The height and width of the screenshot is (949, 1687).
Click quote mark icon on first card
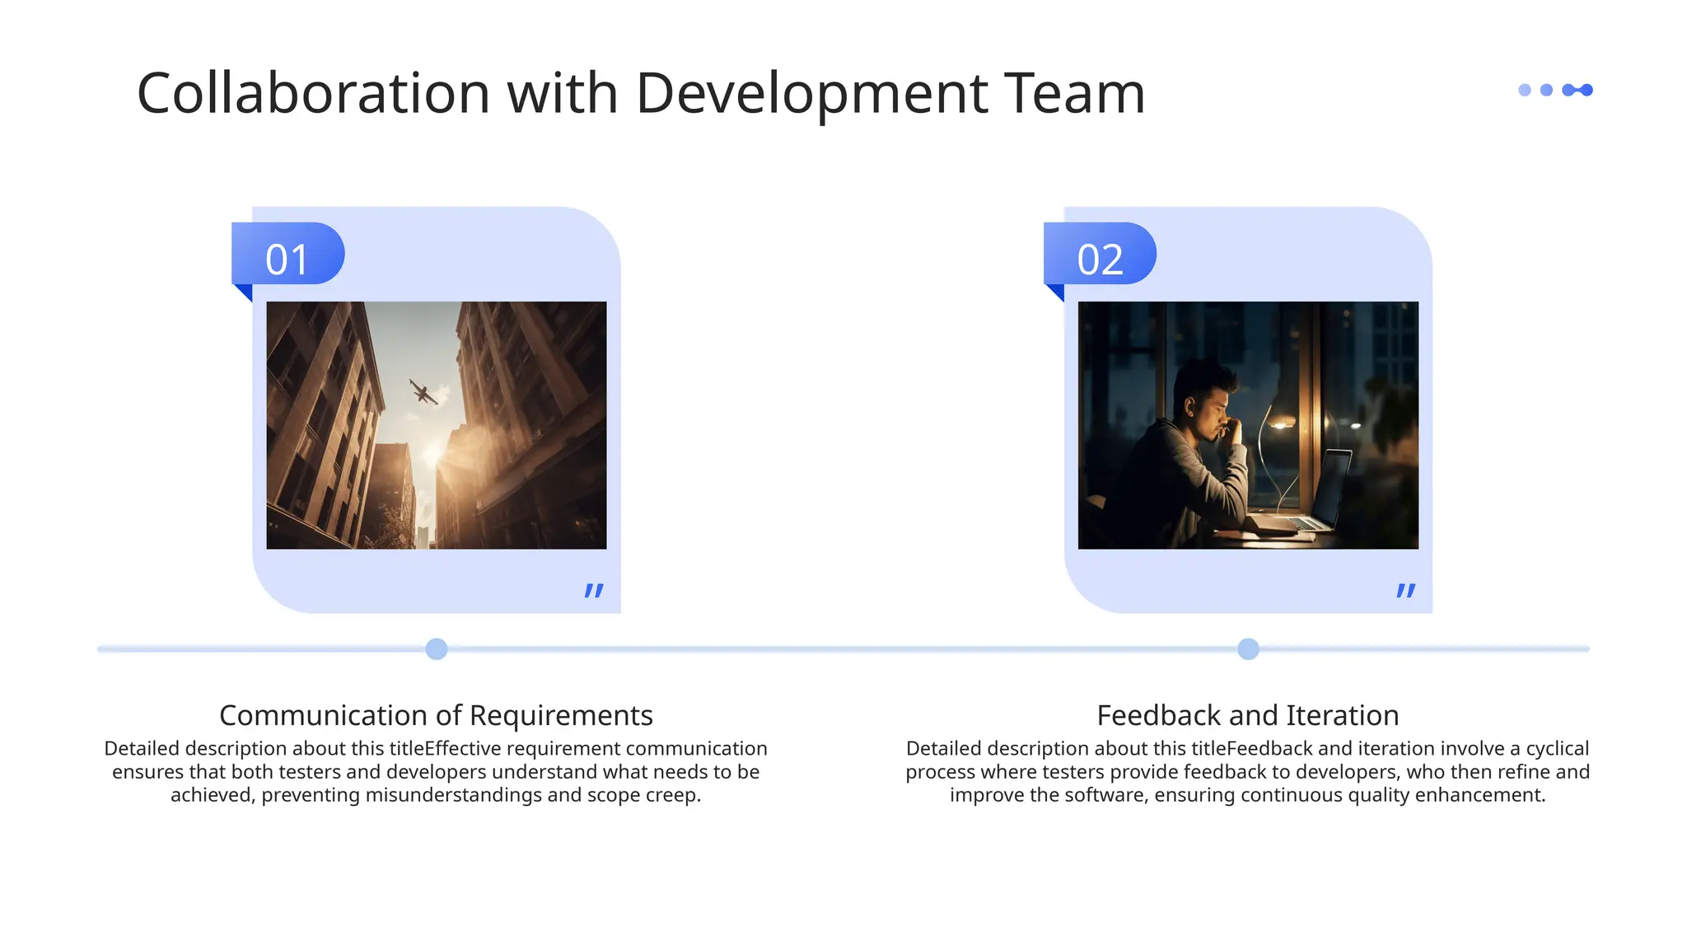(594, 590)
